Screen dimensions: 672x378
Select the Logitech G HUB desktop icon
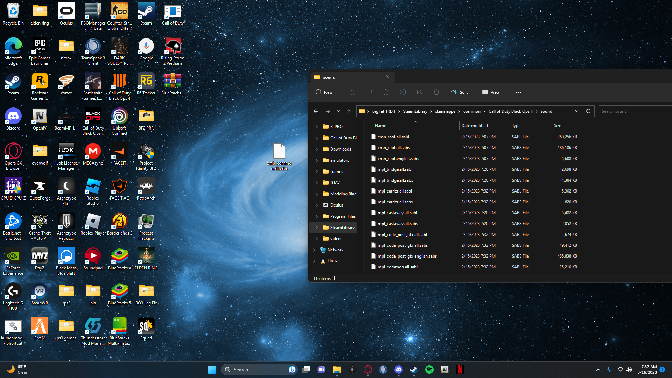point(13,297)
